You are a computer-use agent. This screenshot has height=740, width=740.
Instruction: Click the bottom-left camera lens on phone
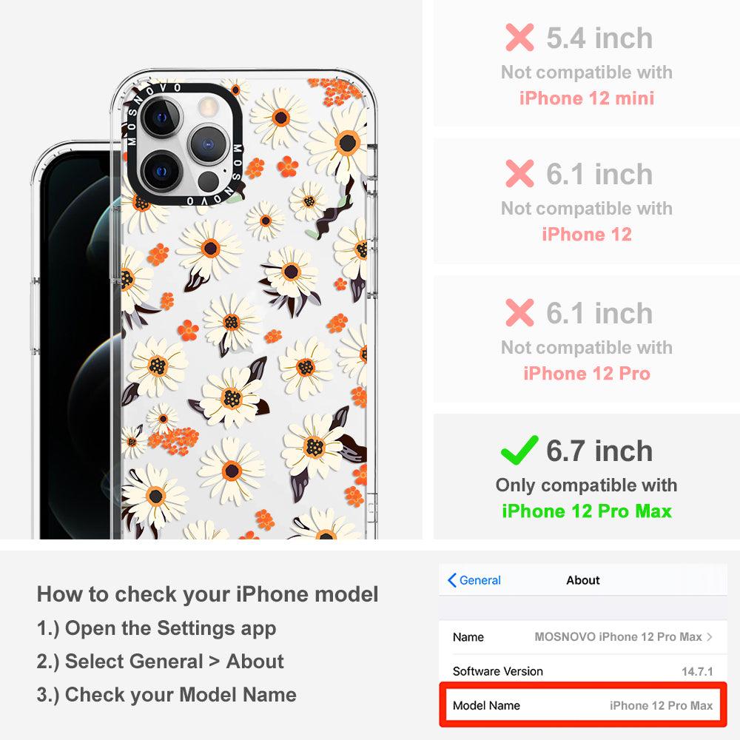coord(161,170)
